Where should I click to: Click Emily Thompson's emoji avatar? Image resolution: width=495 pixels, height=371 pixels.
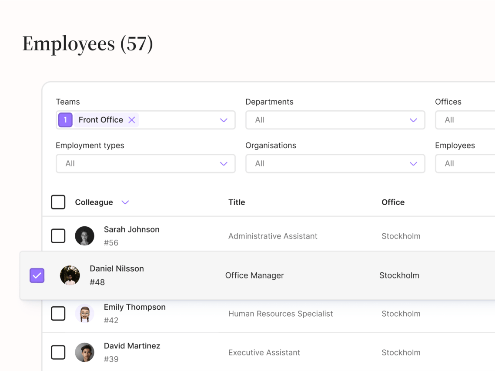pyautogui.click(x=84, y=314)
